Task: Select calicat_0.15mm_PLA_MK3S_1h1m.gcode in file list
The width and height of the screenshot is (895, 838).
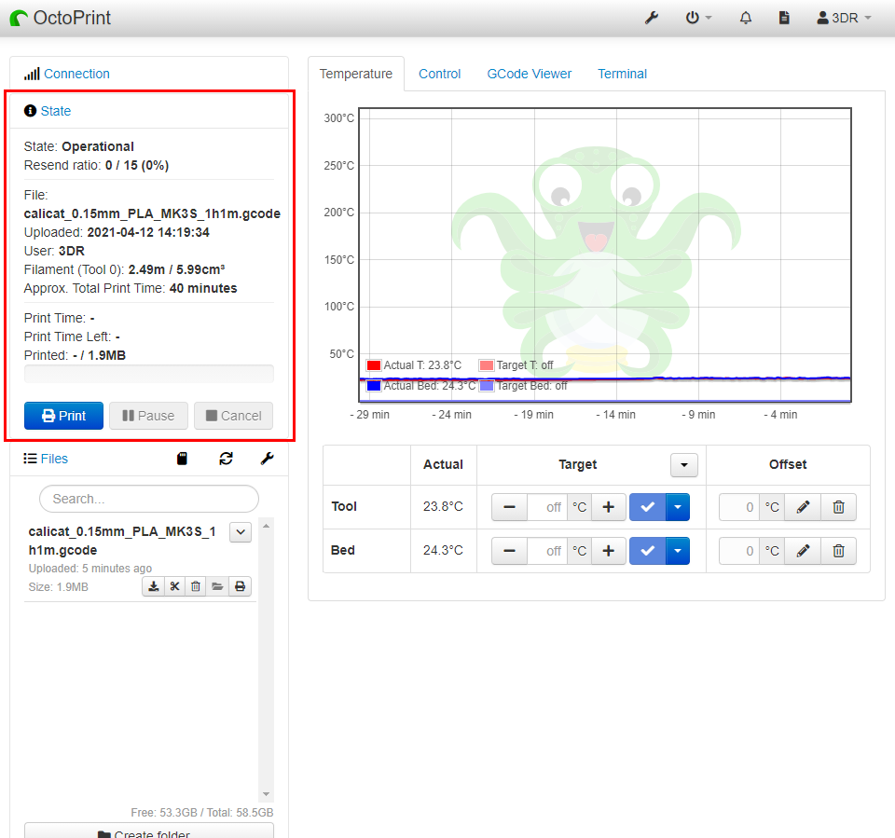Action: (122, 541)
